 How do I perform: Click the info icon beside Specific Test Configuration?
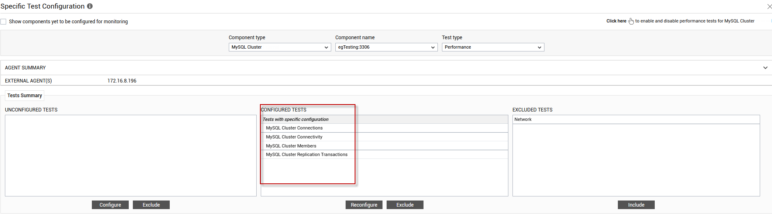click(x=90, y=6)
